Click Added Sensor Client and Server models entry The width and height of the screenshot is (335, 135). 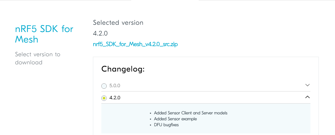point(191,113)
